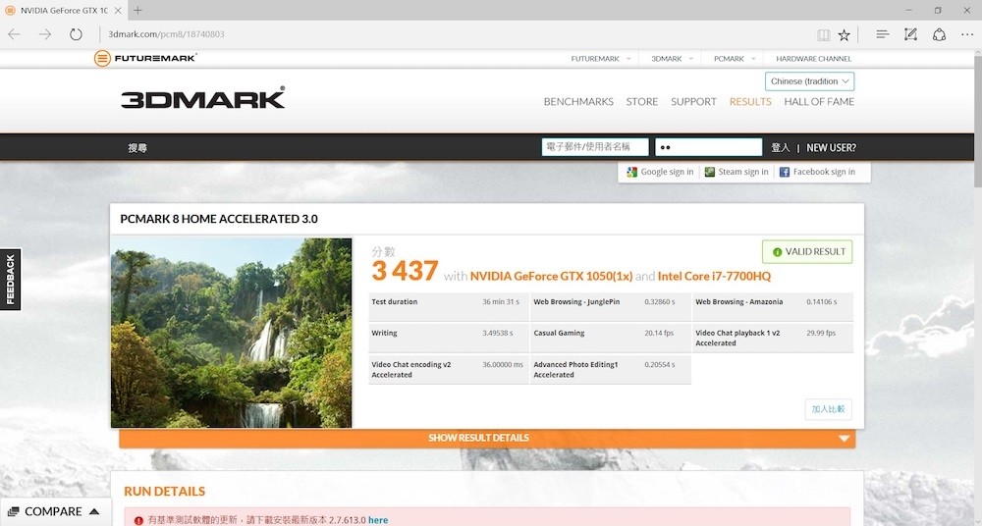Click Video Chat playback 1 v2 Accelerated row

(x=773, y=339)
